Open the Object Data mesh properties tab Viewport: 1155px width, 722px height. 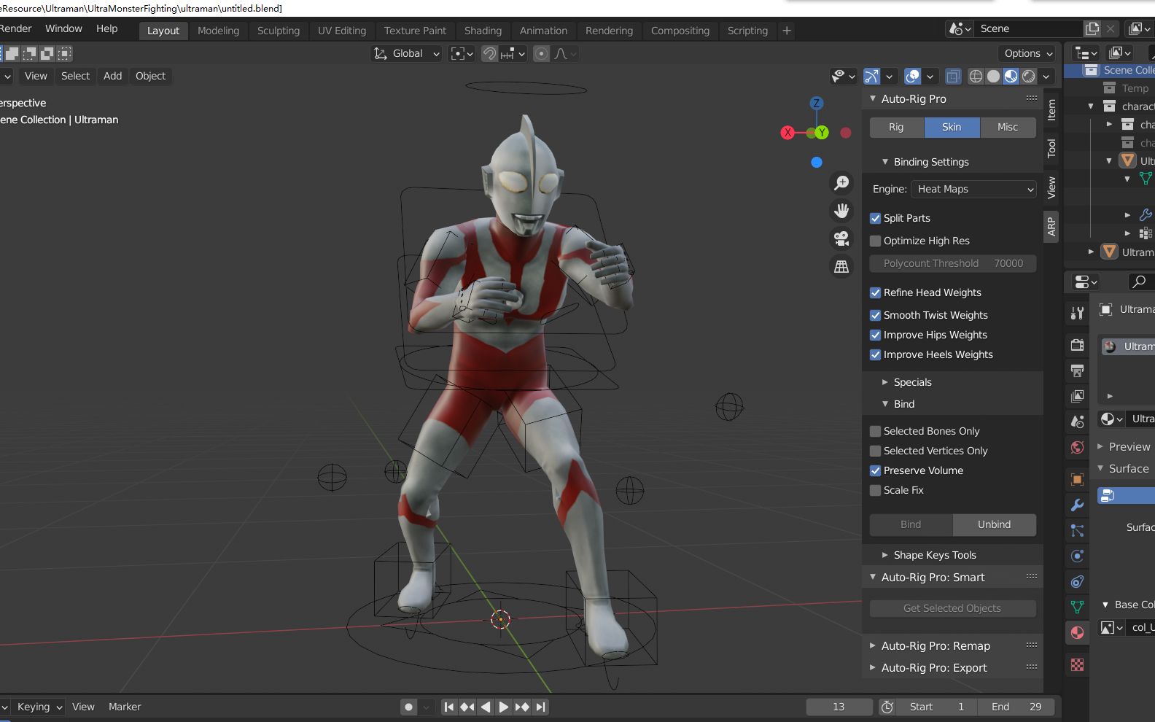pos(1077,607)
